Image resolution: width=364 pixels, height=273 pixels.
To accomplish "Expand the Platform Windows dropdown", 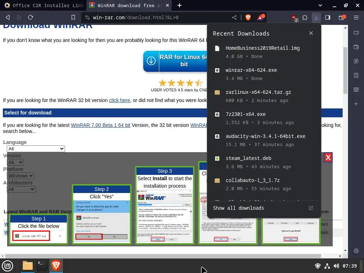I will tap(20, 176).
